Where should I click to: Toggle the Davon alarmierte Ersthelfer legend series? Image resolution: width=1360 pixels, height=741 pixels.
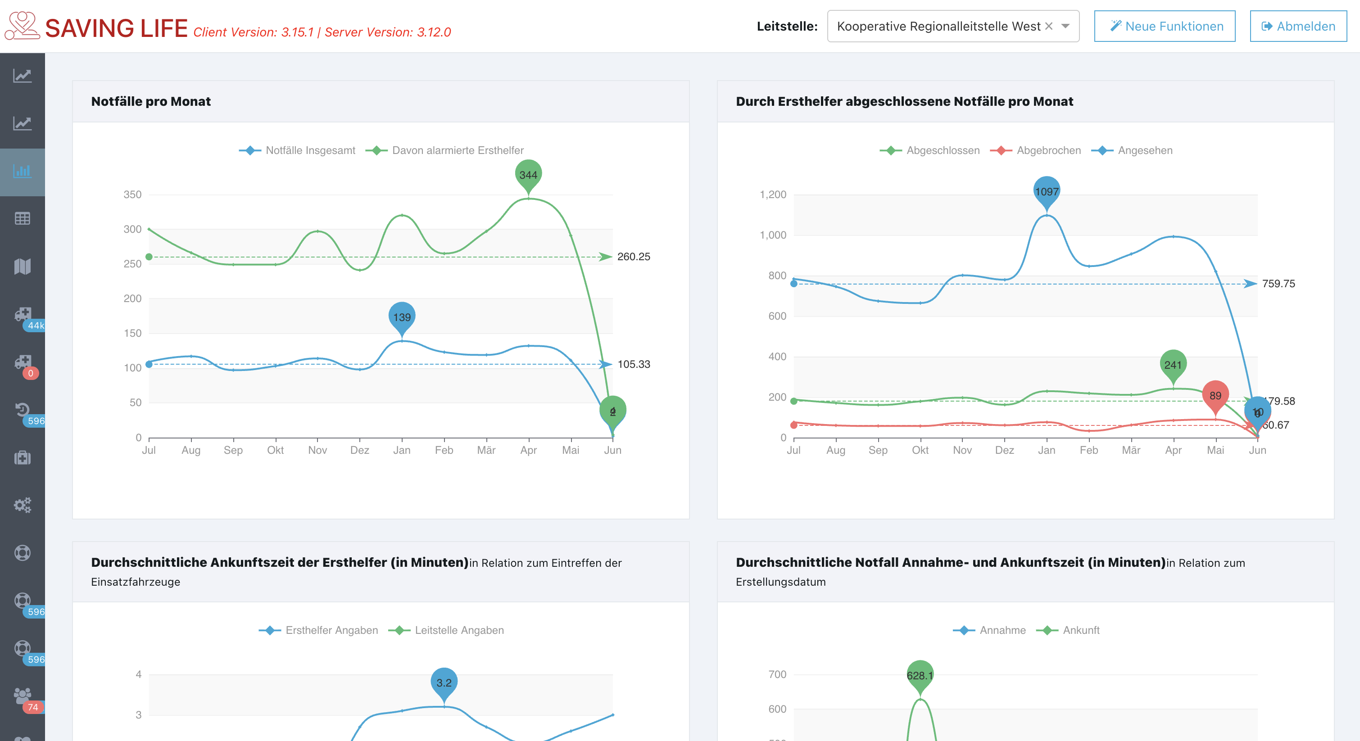pos(444,150)
